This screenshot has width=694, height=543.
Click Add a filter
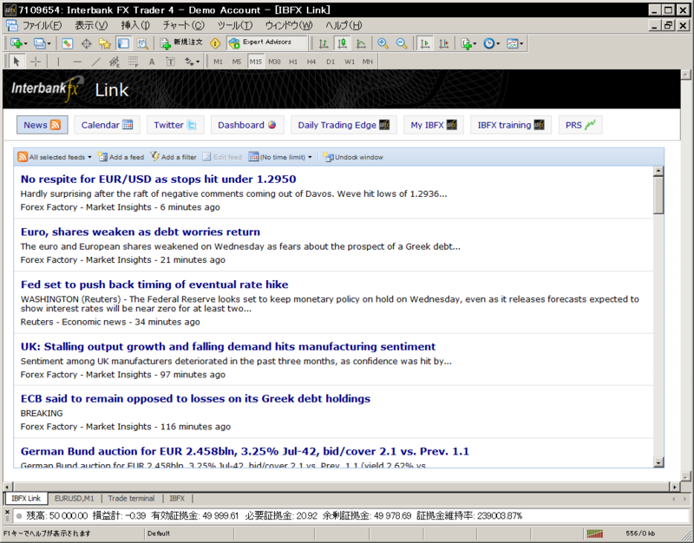coord(173,157)
